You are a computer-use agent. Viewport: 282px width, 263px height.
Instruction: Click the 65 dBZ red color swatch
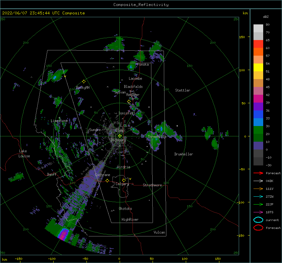(x=258, y=44)
